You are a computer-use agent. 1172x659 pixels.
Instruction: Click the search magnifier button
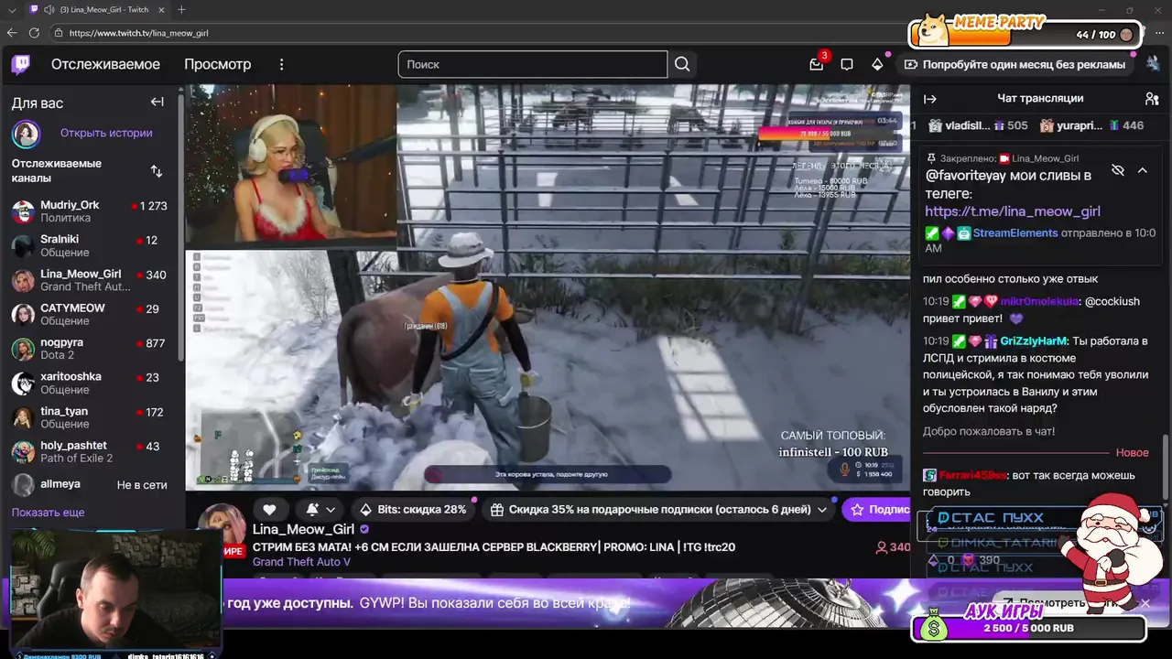(x=682, y=64)
